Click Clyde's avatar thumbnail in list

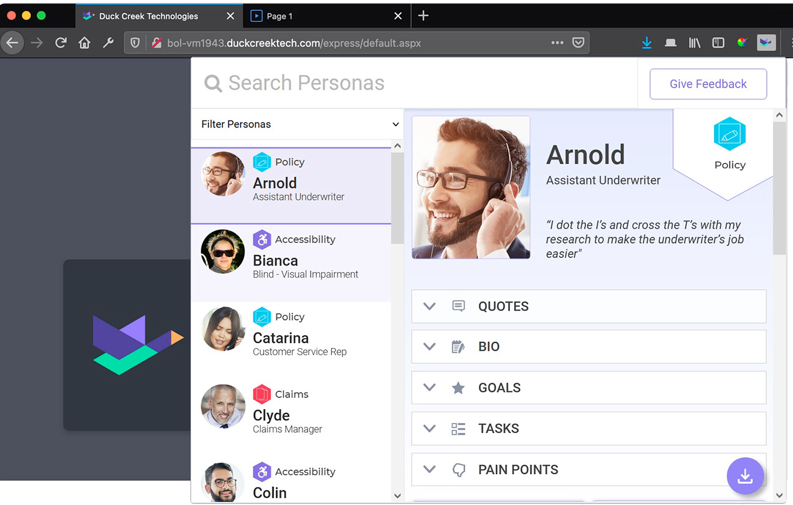coord(223,406)
